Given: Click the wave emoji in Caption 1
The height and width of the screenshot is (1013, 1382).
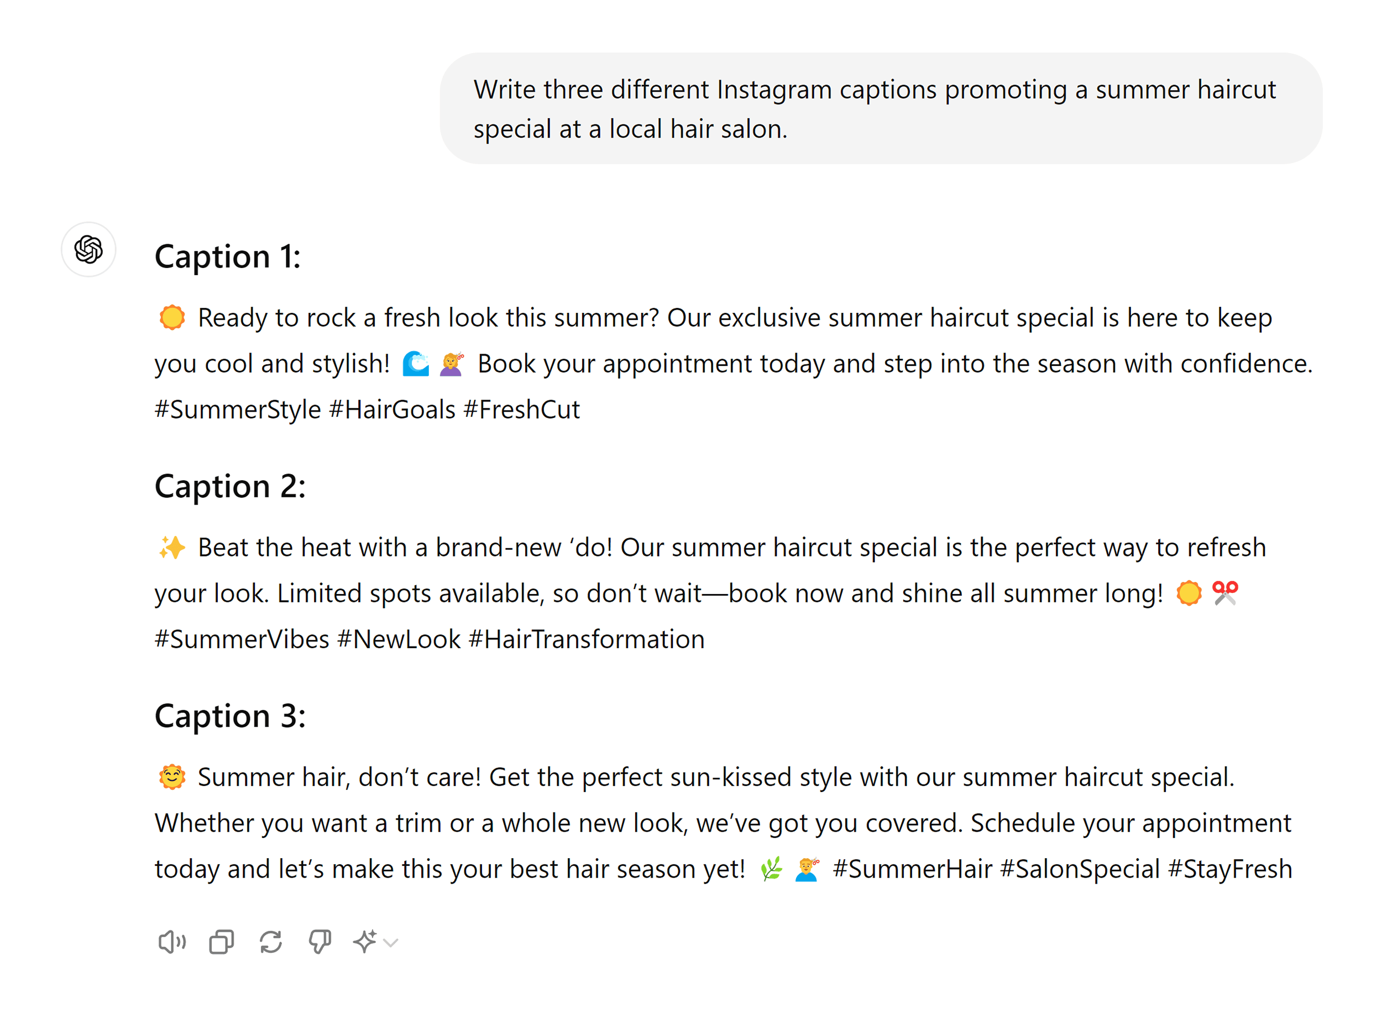Looking at the screenshot, I should pyautogui.click(x=416, y=363).
